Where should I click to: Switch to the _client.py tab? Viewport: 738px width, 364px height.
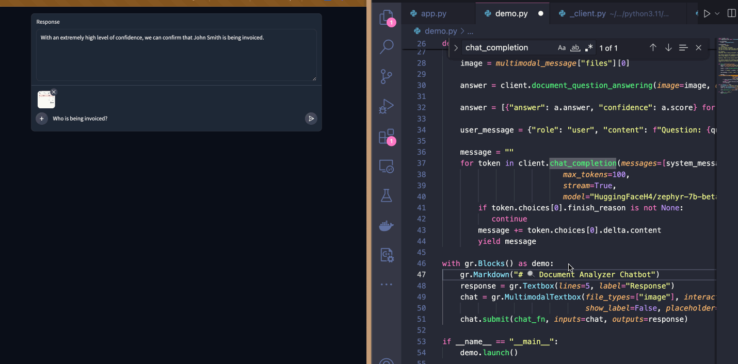click(x=587, y=14)
